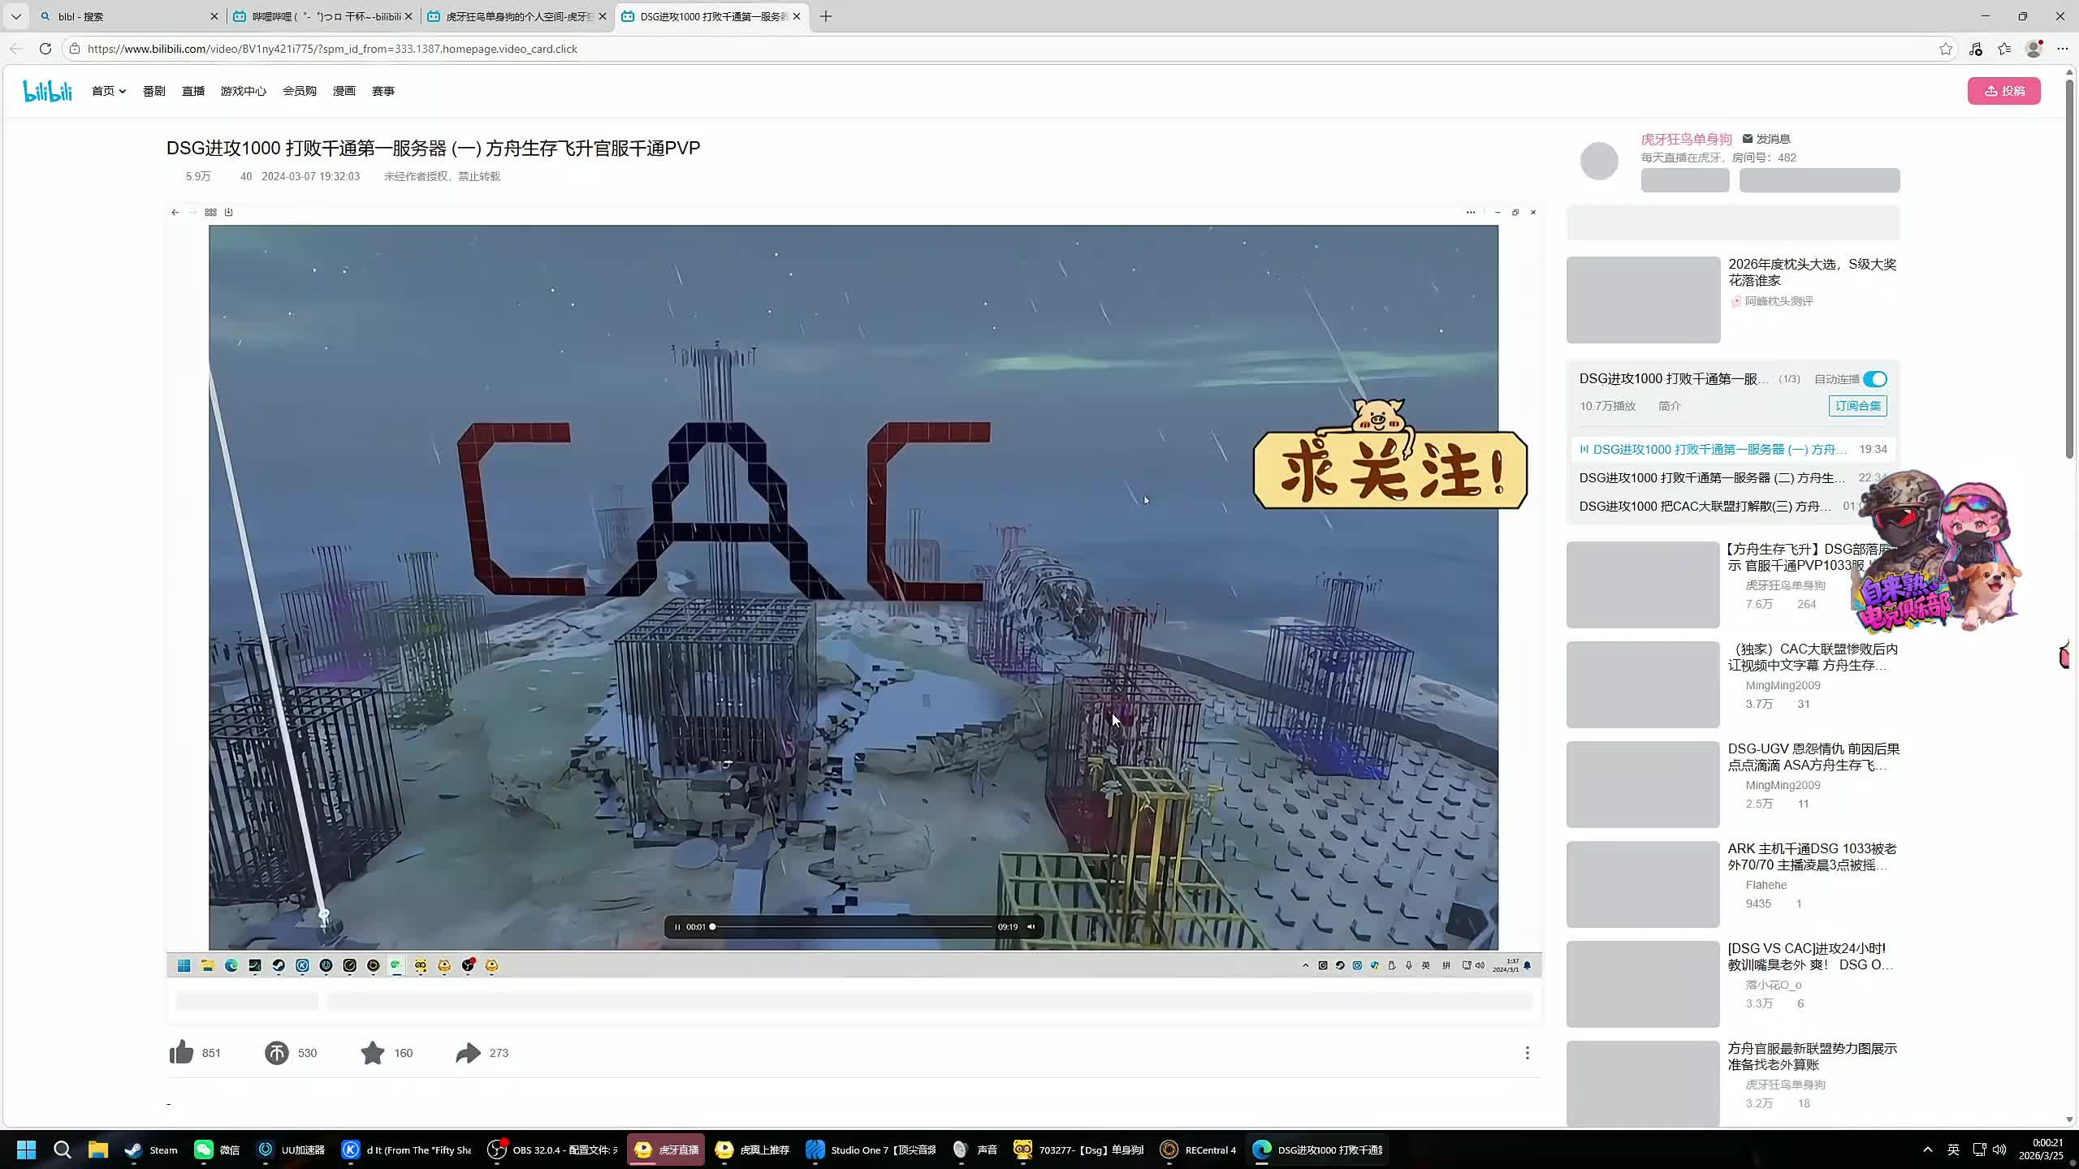Viewport: 2079px width, 1169px height.
Task: Click the star favorite icon
Action: click(372, 1053)
